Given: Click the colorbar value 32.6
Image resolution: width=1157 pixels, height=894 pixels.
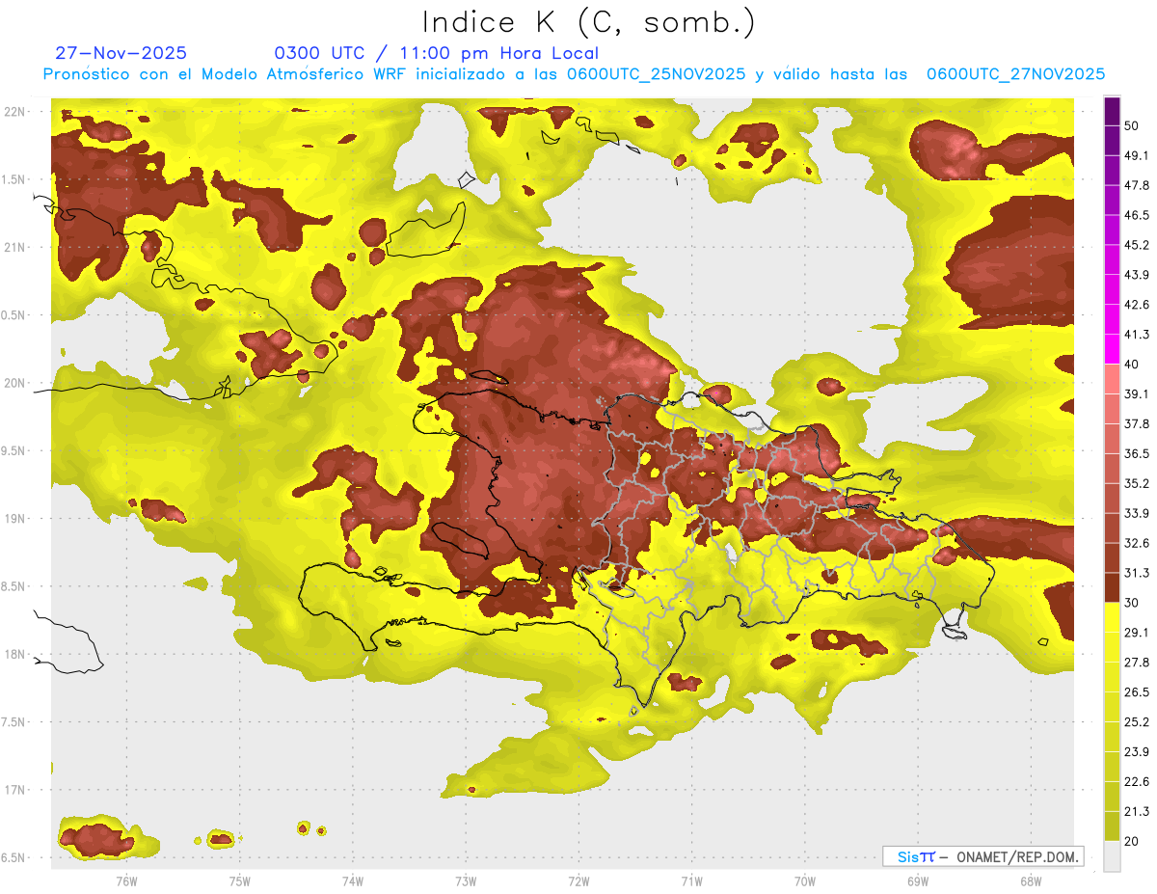Looking at the screenshot, I should [1137, 543].
